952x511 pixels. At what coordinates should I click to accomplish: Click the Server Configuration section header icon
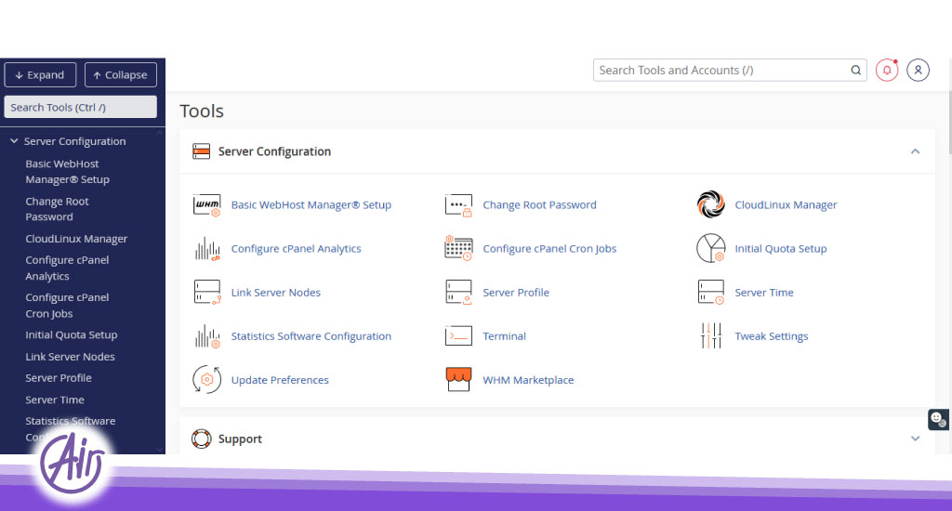pyautogui.click(x=201, y=151)
